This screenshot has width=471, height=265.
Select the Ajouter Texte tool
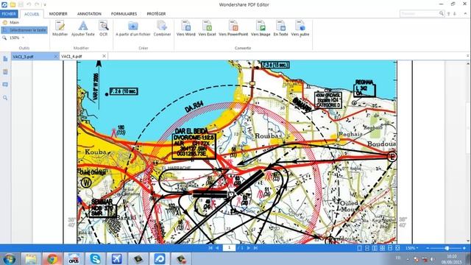click(x=83, y=29)
